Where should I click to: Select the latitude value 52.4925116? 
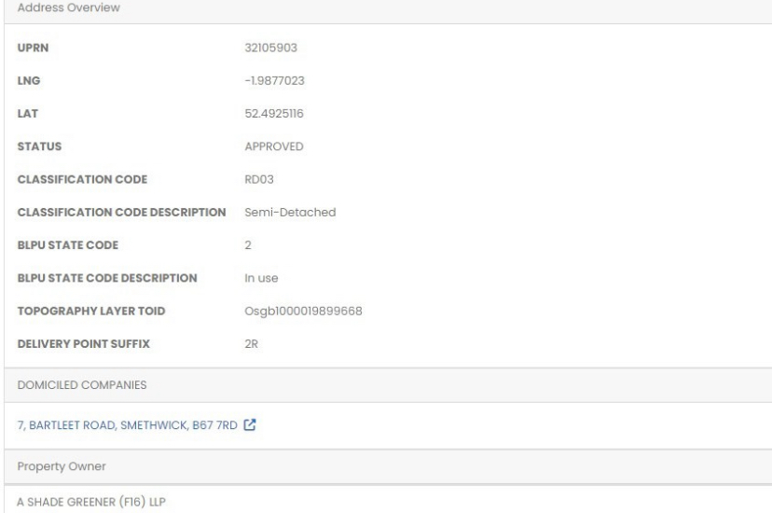coord(274,114)
